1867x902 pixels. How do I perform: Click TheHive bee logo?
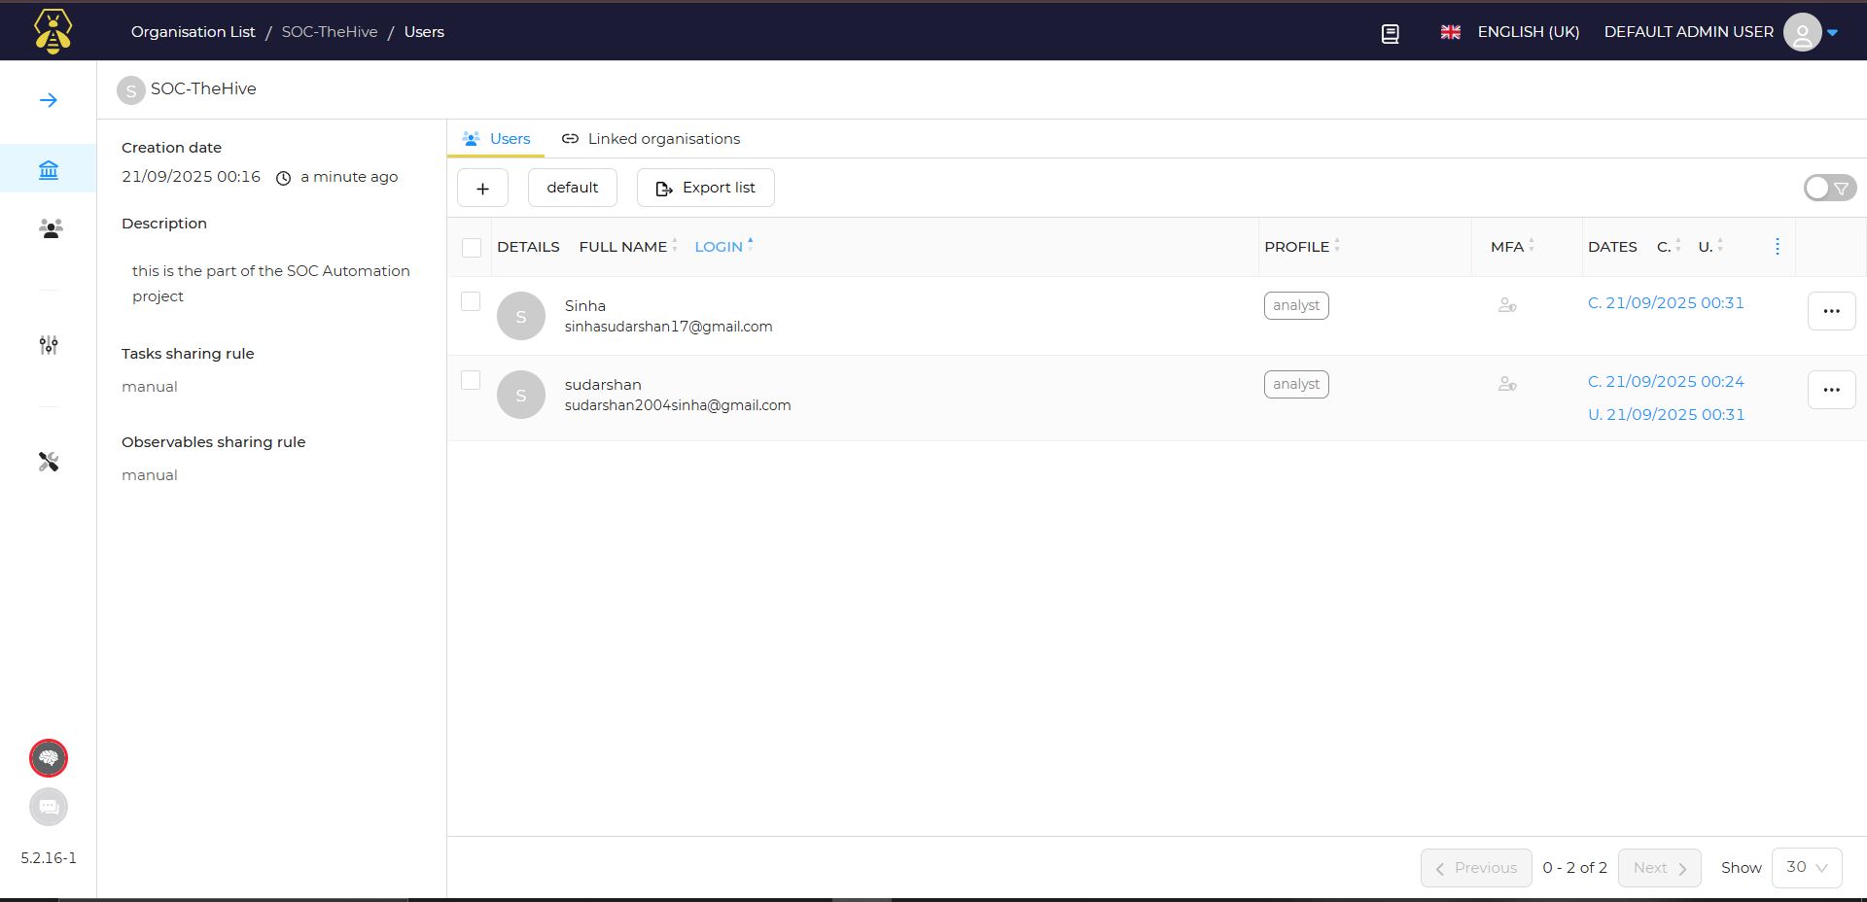53,31
